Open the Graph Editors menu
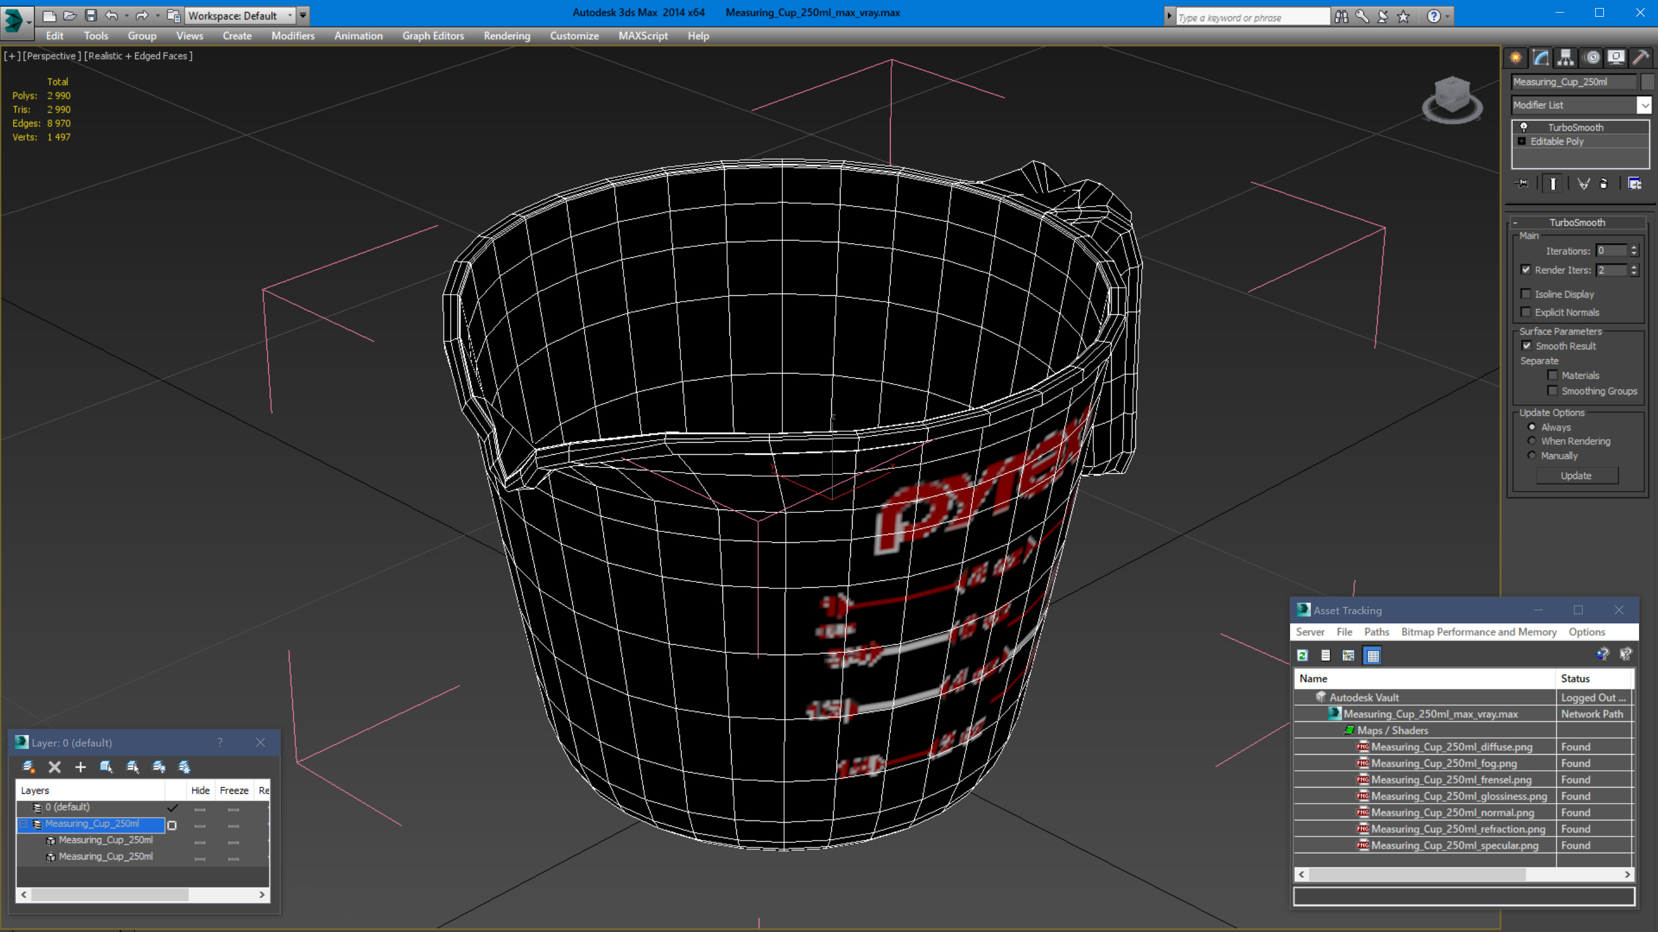The width and height of the screenshot is (1658, 932). click(433, 36)
